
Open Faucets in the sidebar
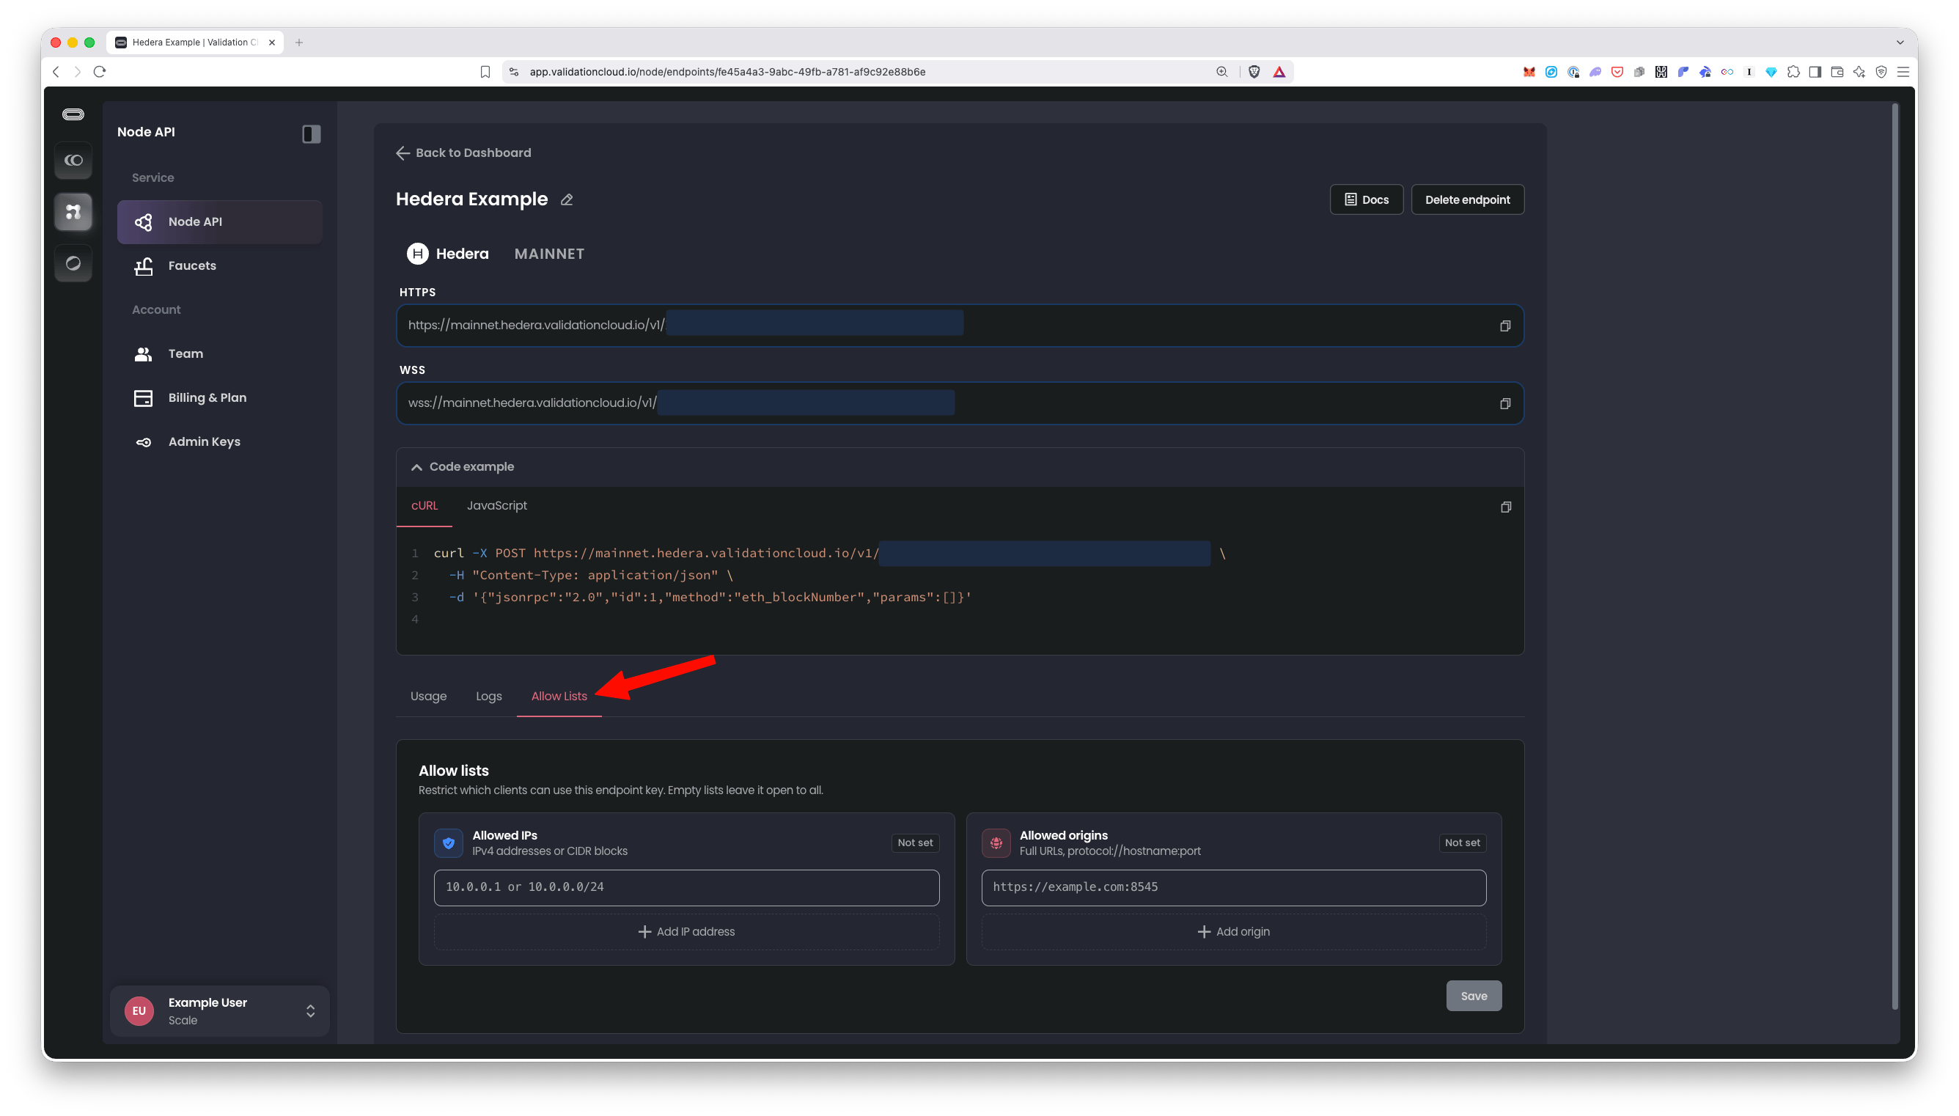pos(220,265)
